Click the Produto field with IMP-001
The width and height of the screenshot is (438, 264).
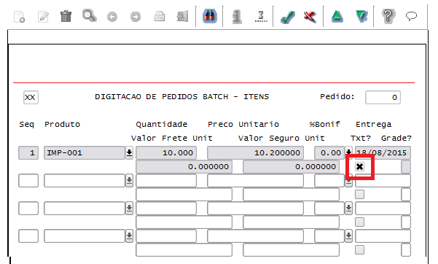(x=85, y=153)
